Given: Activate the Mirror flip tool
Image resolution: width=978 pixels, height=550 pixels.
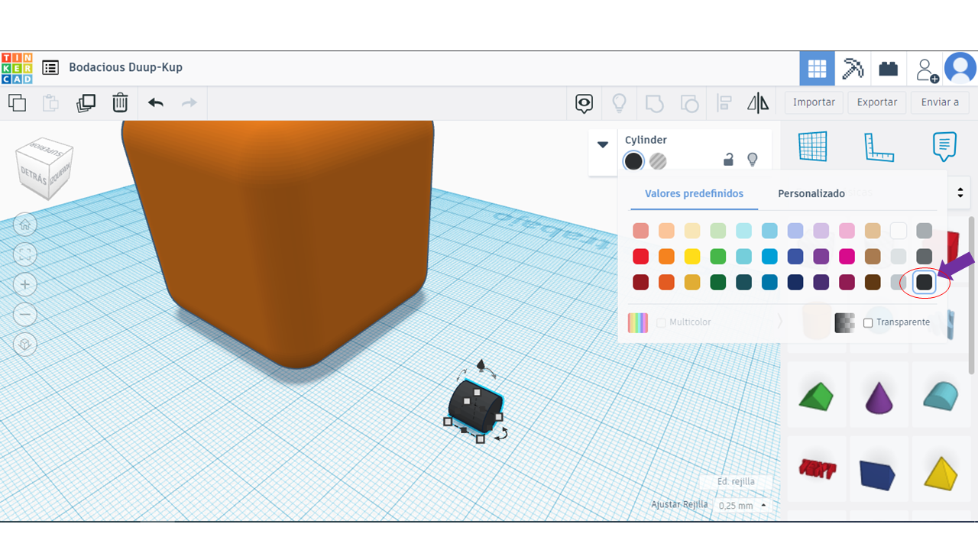Looking at the screenshot, I should coord(758,103).
